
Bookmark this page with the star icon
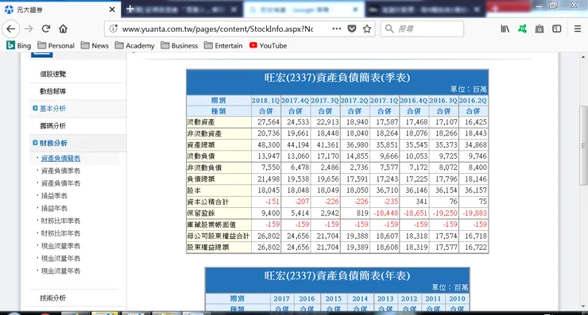(367, 29)
